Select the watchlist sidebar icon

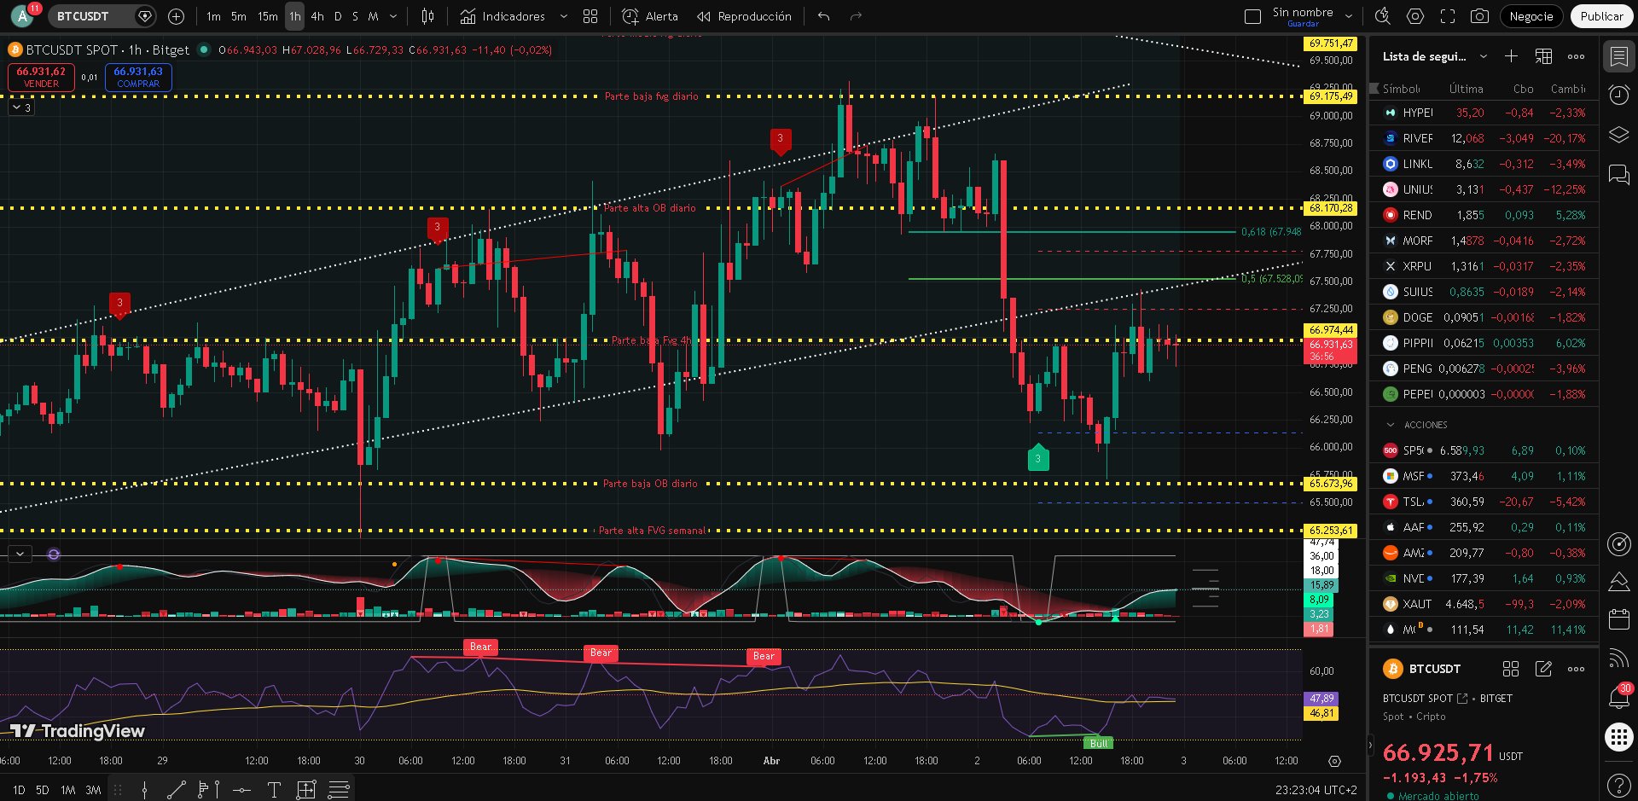pyautogui.click(x=1618, y=57)
